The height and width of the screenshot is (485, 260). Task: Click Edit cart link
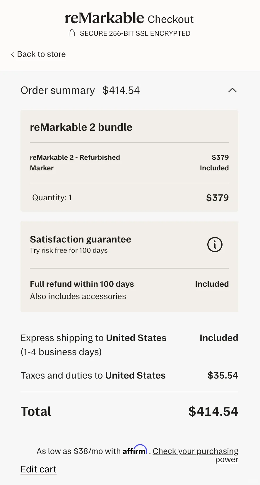(x=38, y=469)
